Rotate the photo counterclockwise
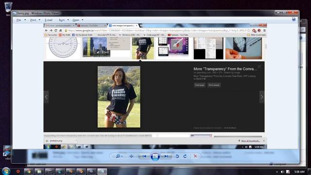The image size is (311, 175). tap(177, 156)
